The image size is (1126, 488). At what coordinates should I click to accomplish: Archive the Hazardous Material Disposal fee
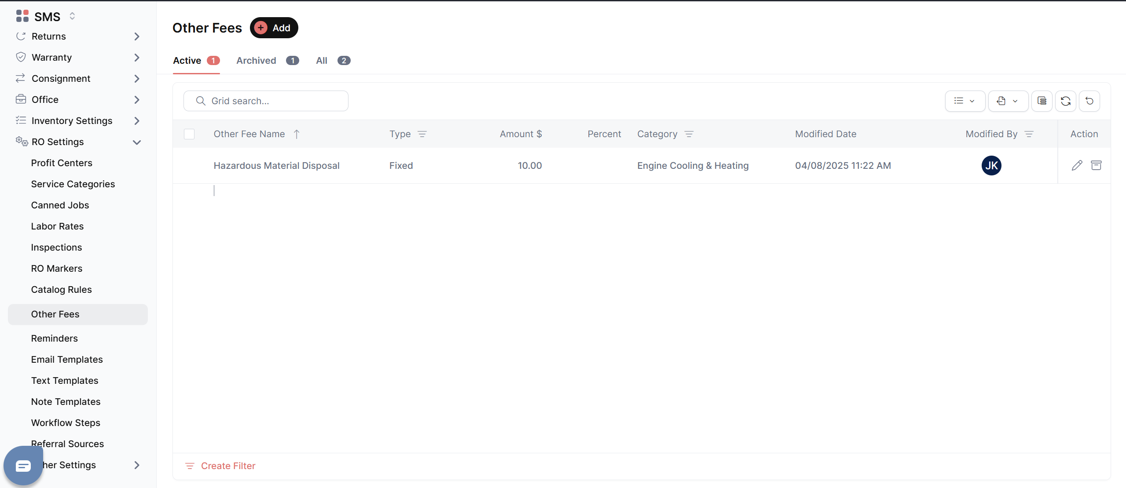point(1096,165)
